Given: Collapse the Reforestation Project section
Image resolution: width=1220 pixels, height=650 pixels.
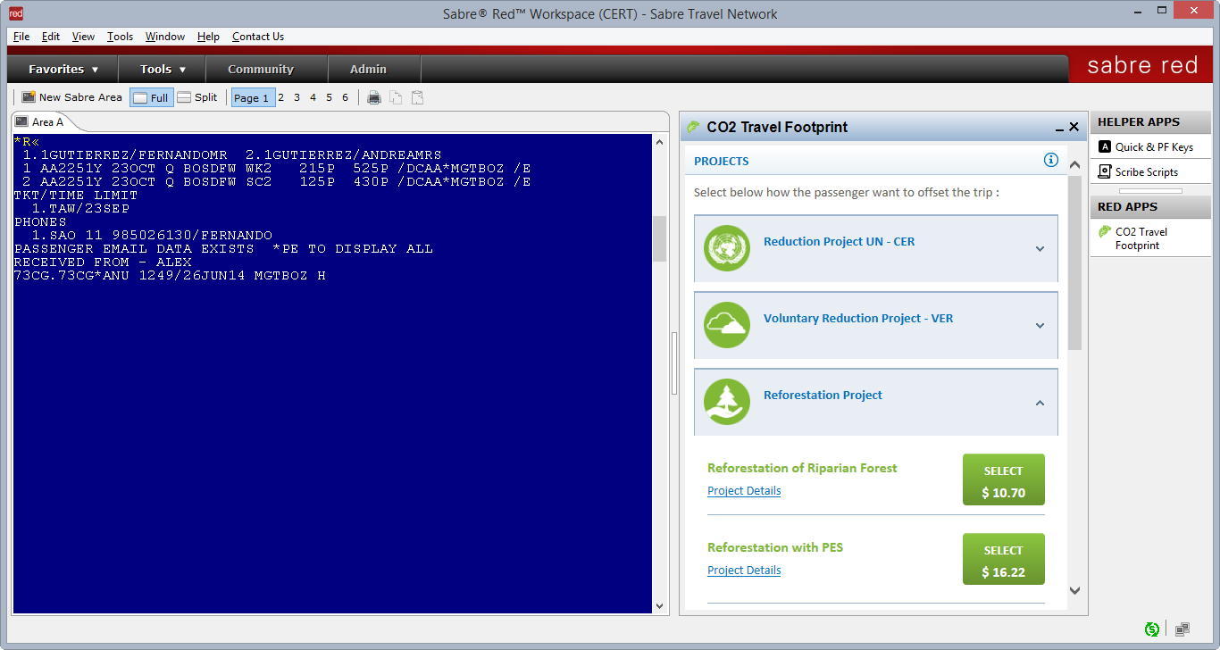Looking at the screenshot, I should (1040, 404).
